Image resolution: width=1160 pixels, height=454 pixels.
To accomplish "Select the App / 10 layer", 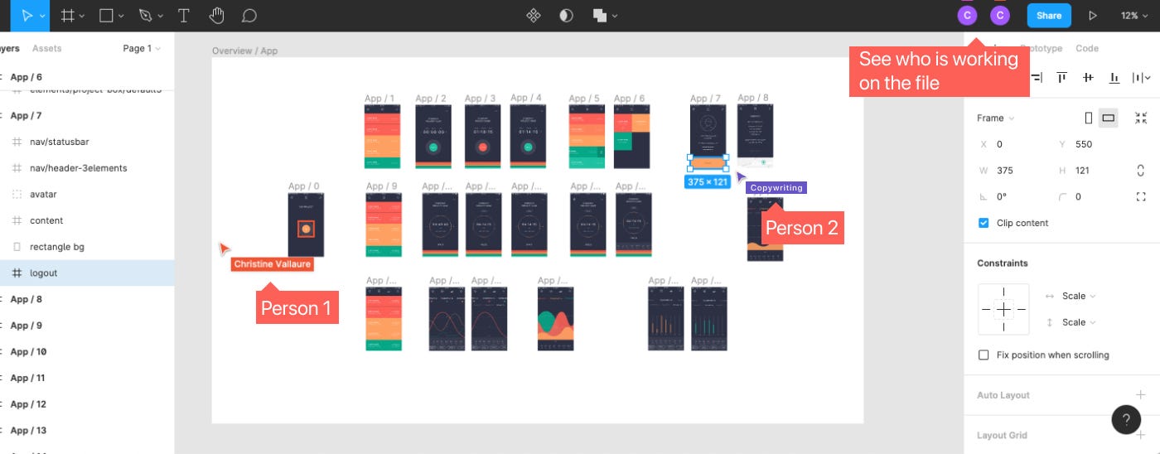I will point(87,352).
